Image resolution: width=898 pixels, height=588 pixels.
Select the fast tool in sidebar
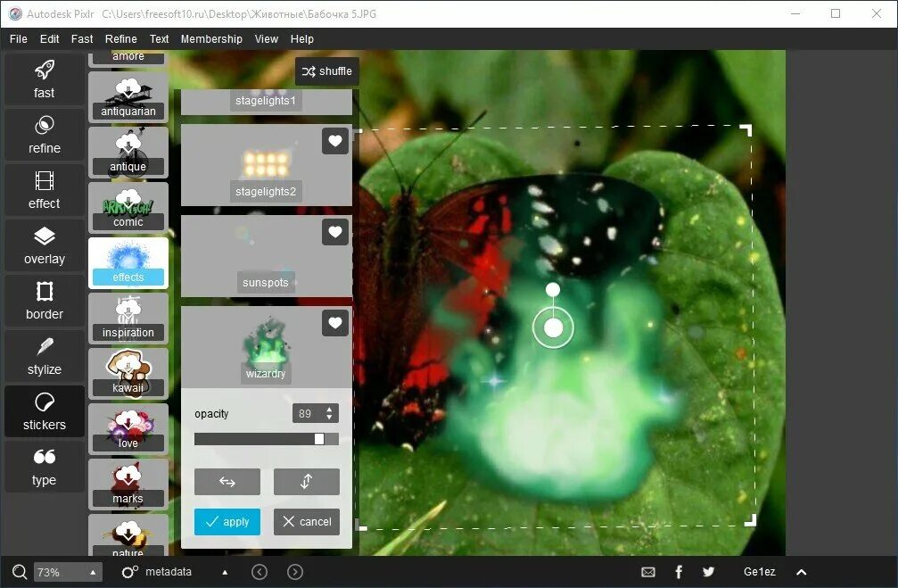[44, 79]
